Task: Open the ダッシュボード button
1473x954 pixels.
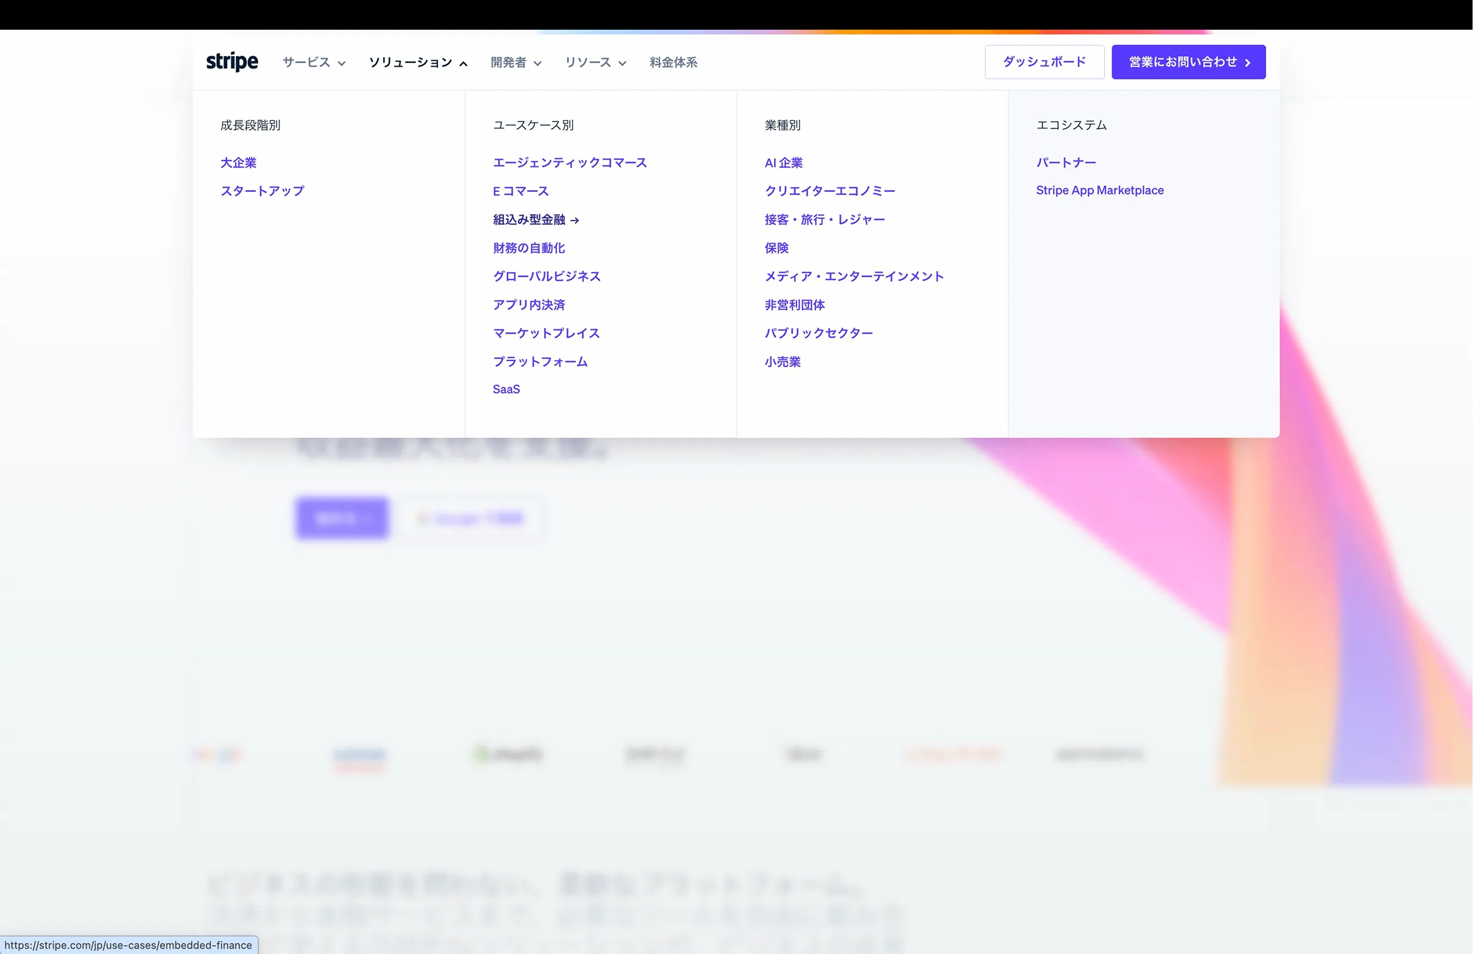Action: (x=1044, y=62)
